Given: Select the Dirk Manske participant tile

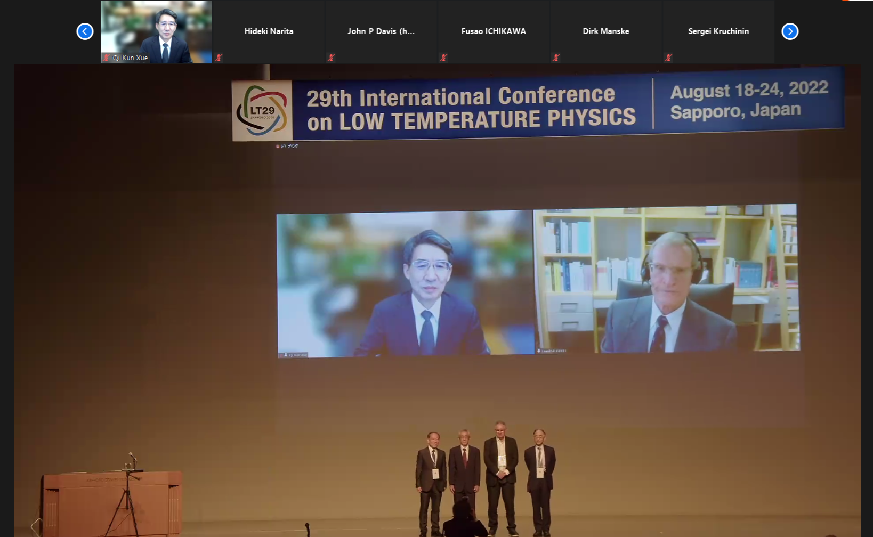Looking at the screenshot, I should [x=606, y=31].
